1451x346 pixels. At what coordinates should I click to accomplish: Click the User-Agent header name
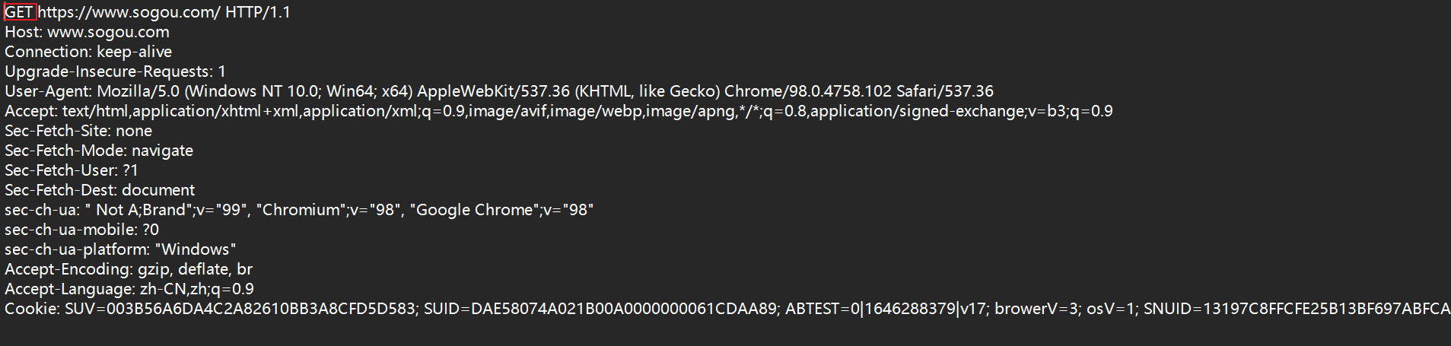tap(47, 92)
